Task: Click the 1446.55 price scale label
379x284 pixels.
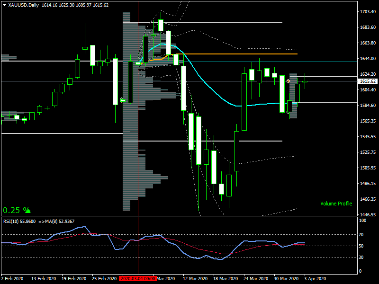Action: 368,214
